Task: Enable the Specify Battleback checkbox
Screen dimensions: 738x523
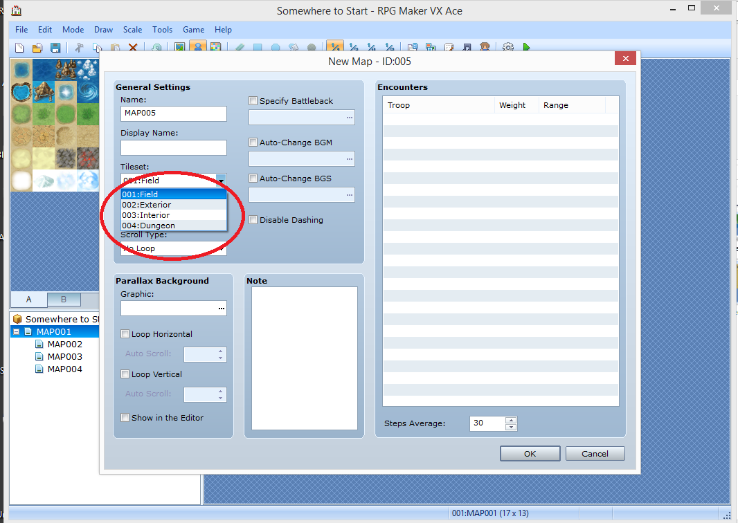Action: tap(253, 100)
